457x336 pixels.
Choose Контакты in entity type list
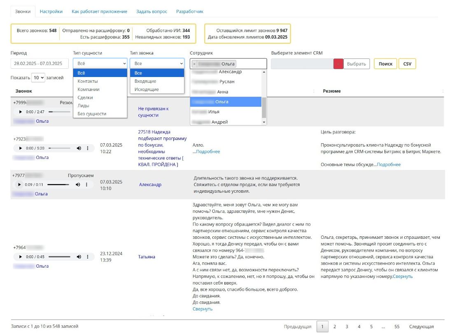pyautogui.click(x=100, y=81)
